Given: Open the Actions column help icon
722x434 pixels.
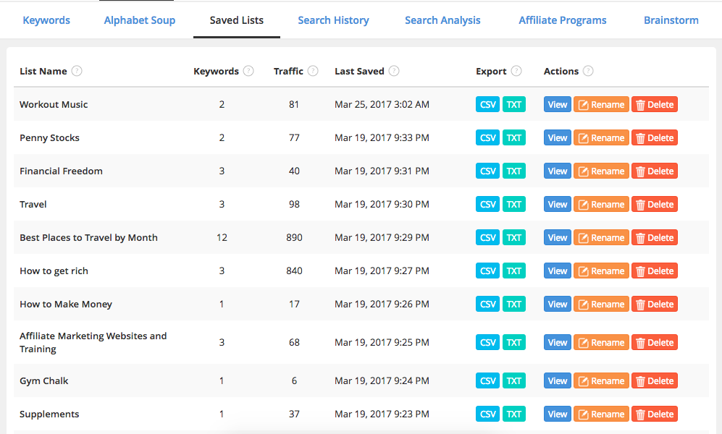Looking at the screenshot, I should pos(588,71).
